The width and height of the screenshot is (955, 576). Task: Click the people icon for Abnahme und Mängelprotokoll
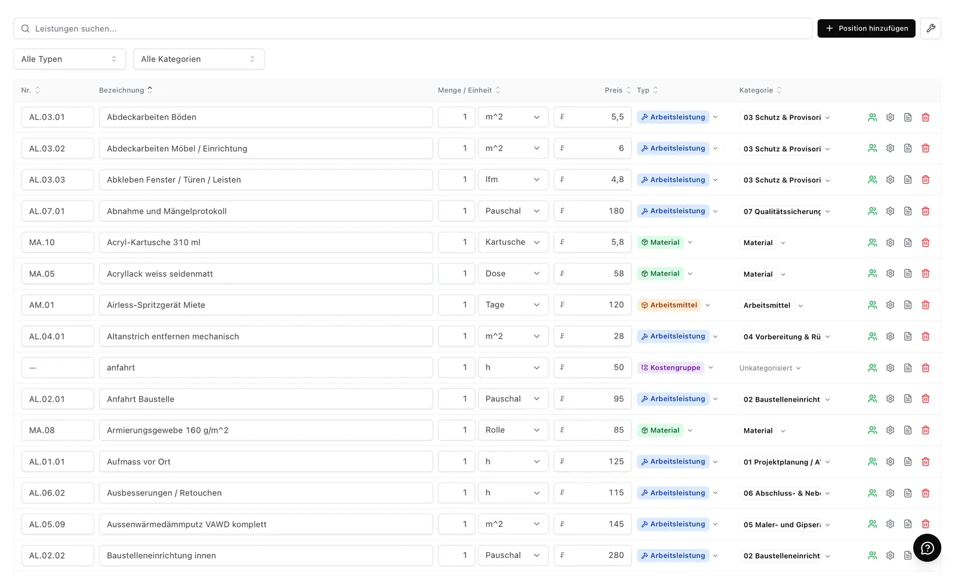click(872, 211)
